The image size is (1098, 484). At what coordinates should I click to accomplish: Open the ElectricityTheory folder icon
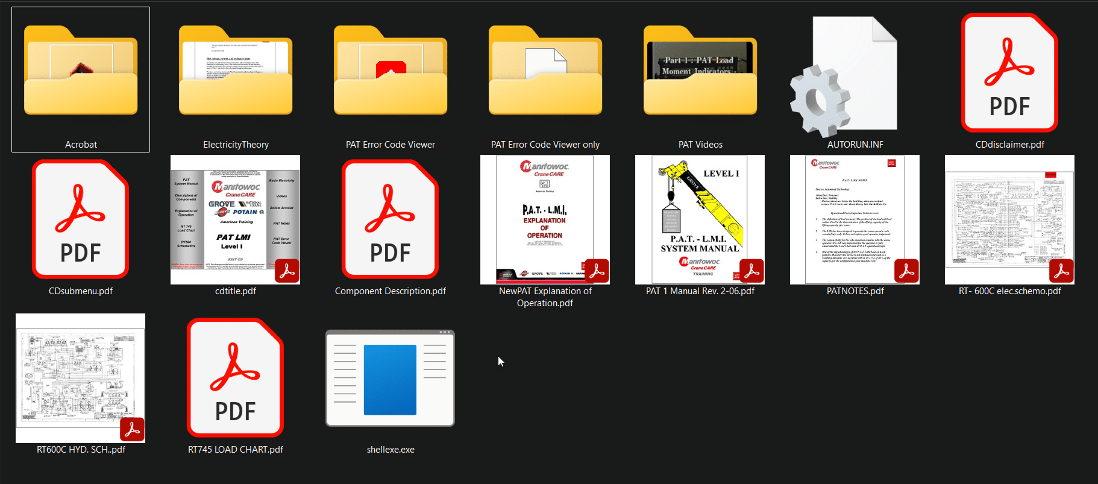236,70
